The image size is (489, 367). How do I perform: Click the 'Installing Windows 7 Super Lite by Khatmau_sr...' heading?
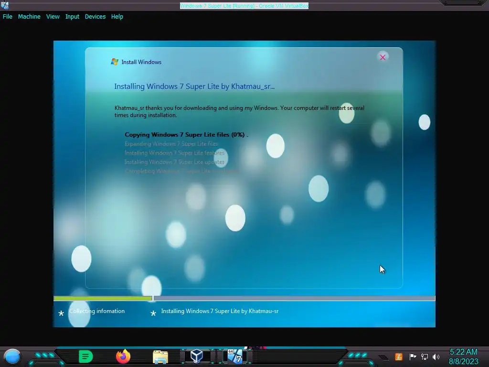194,86
